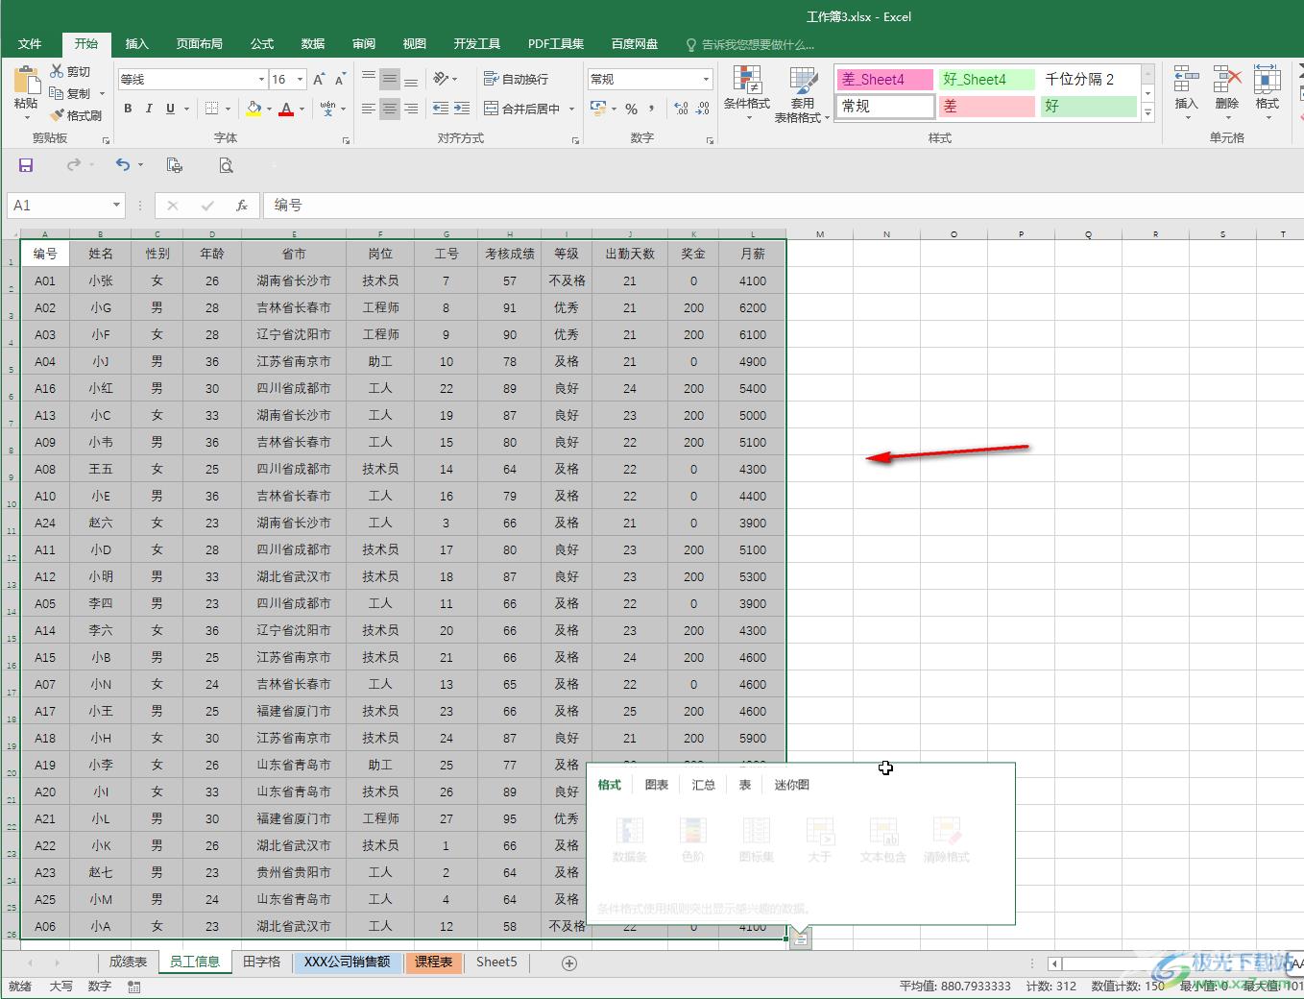Viewport: 1304px width, 999px height.
Task: Expand the font name dropdown
Action: click(x=261, y=79)
